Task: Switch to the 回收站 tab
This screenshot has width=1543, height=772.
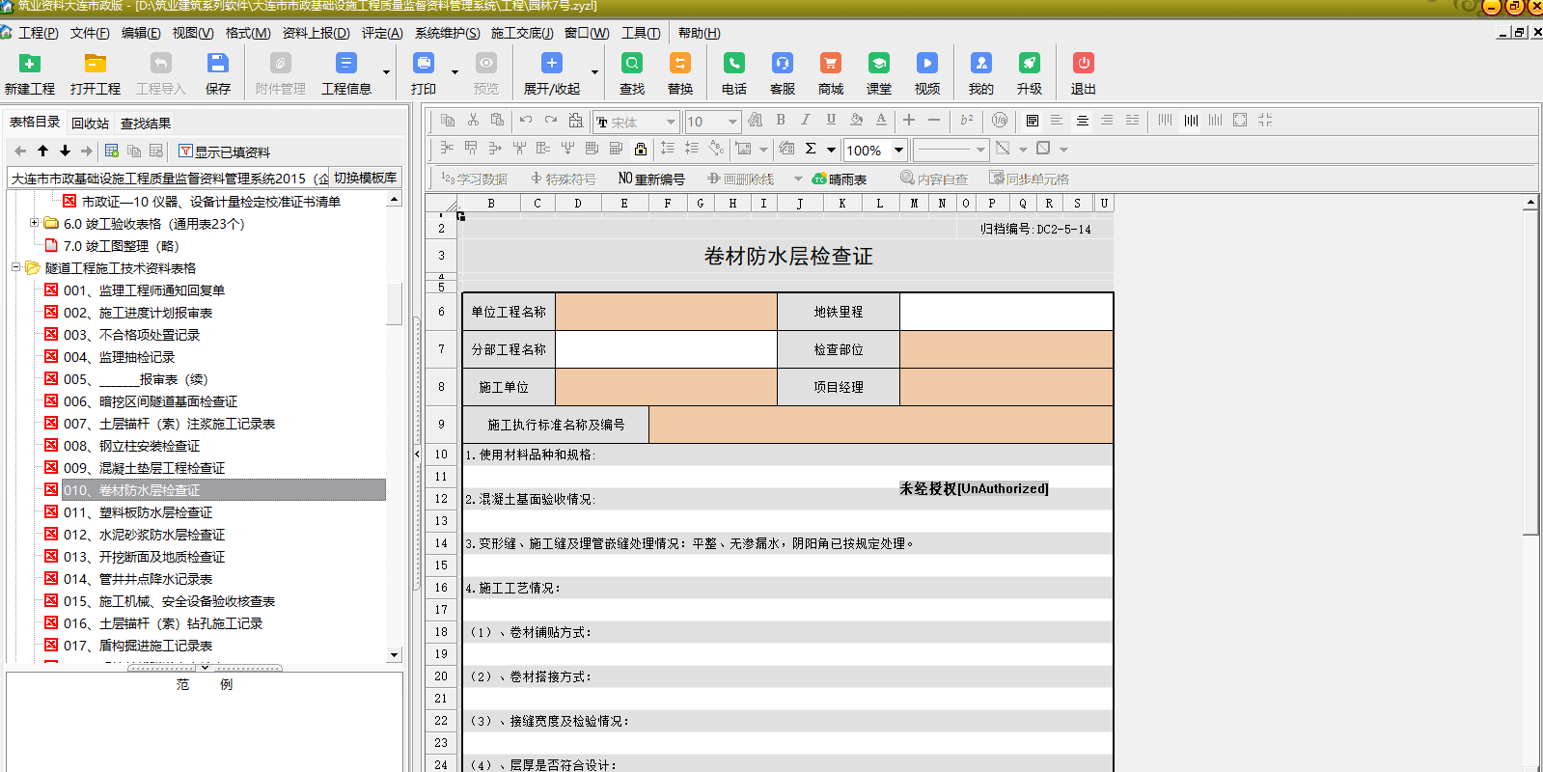Action: click(x=90, y=124)
